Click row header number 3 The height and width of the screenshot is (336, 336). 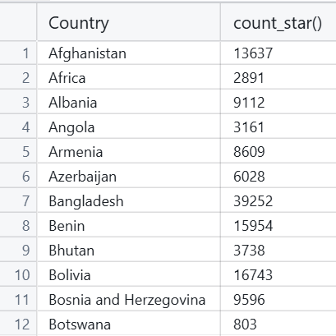(x=18, y=103)
